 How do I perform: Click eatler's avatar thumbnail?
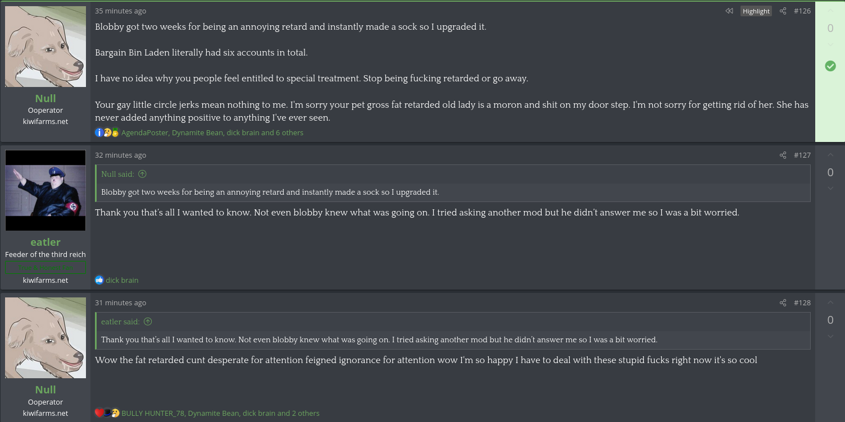[x=46, y=190]
